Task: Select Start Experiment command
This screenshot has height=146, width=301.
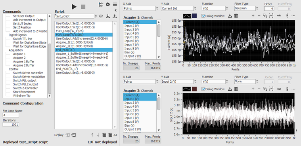Action: (24, 92)
